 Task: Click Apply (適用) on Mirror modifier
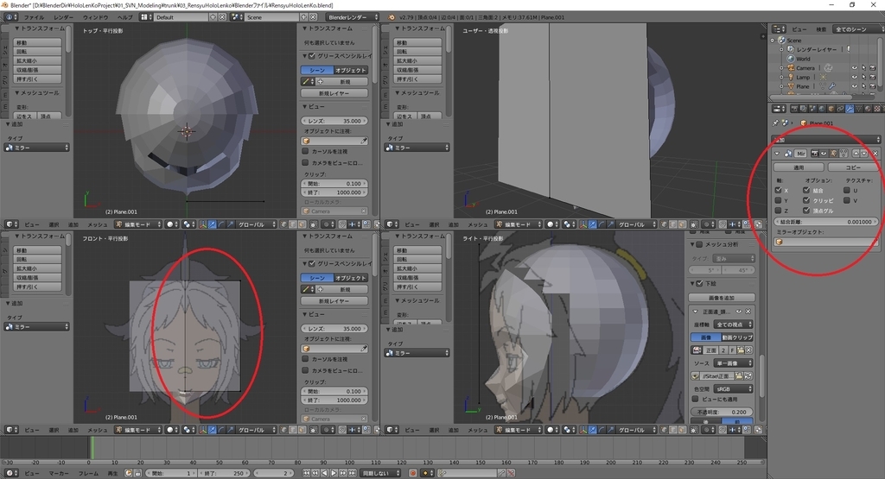point(799,167)
